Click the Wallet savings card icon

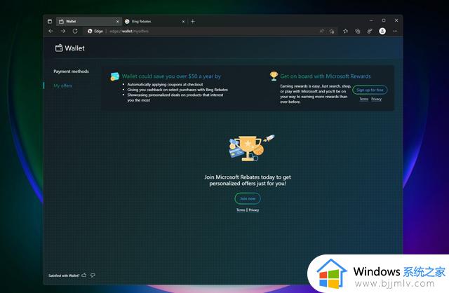[x=115, y=76]
